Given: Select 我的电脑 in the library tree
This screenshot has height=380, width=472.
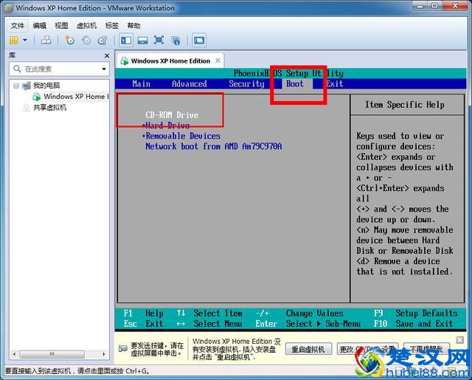Looking at the screenshot, I should pyautogui.click(x=46, y=86).
